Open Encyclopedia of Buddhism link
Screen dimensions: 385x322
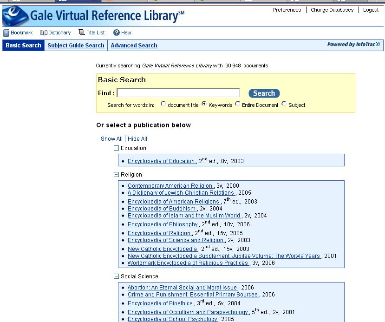click(x=162, y=209)
